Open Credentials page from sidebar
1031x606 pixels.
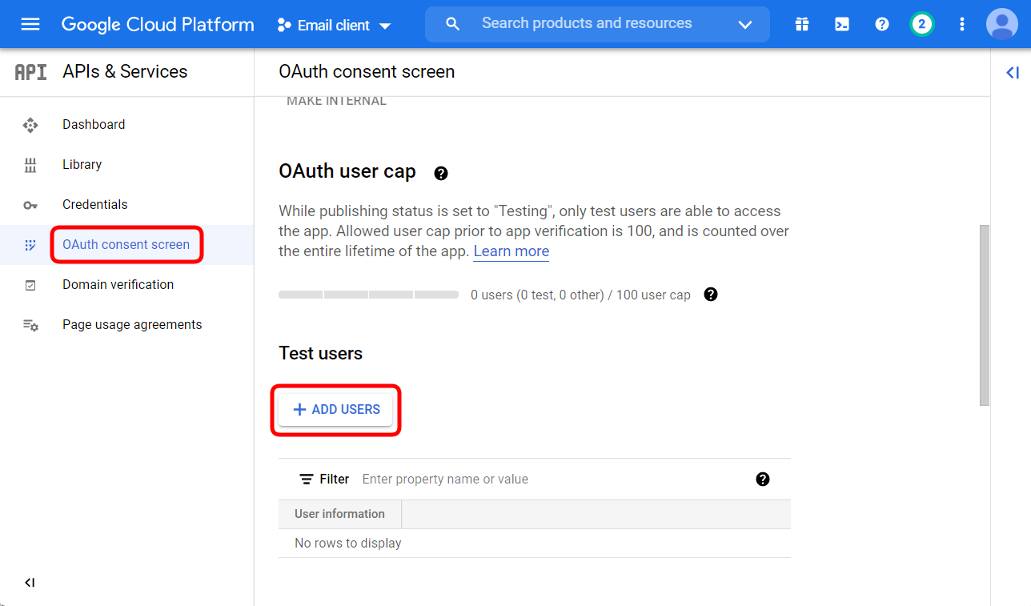[94, 205]
